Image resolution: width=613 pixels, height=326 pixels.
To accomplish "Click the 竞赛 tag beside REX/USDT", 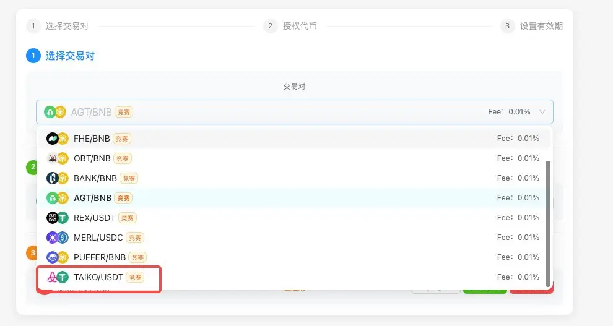I will point(128,218).
